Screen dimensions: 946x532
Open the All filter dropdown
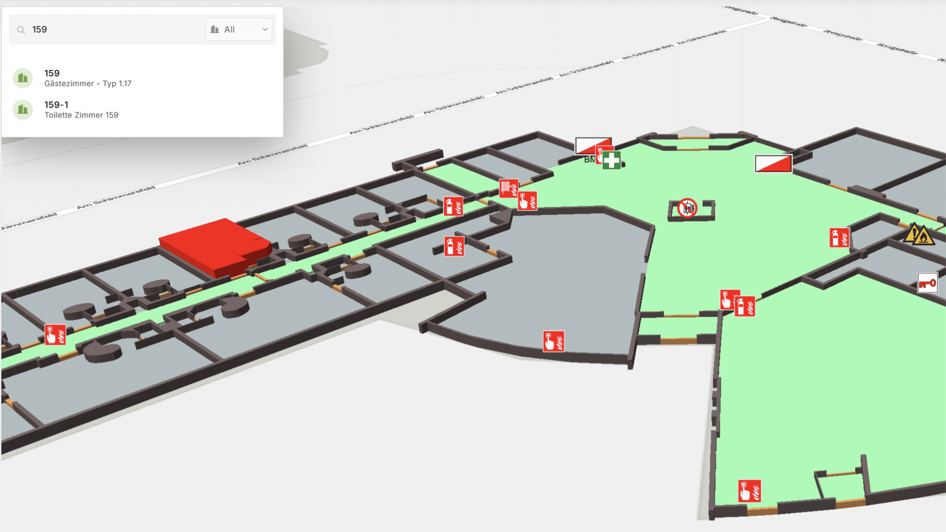click(x=239, y=30)
